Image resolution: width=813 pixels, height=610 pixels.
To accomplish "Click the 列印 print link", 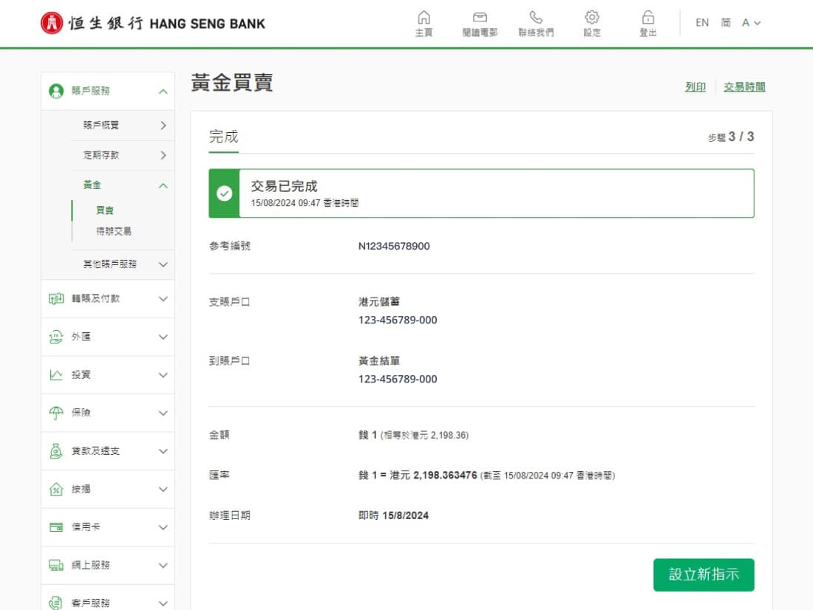I will coord(695,87).
